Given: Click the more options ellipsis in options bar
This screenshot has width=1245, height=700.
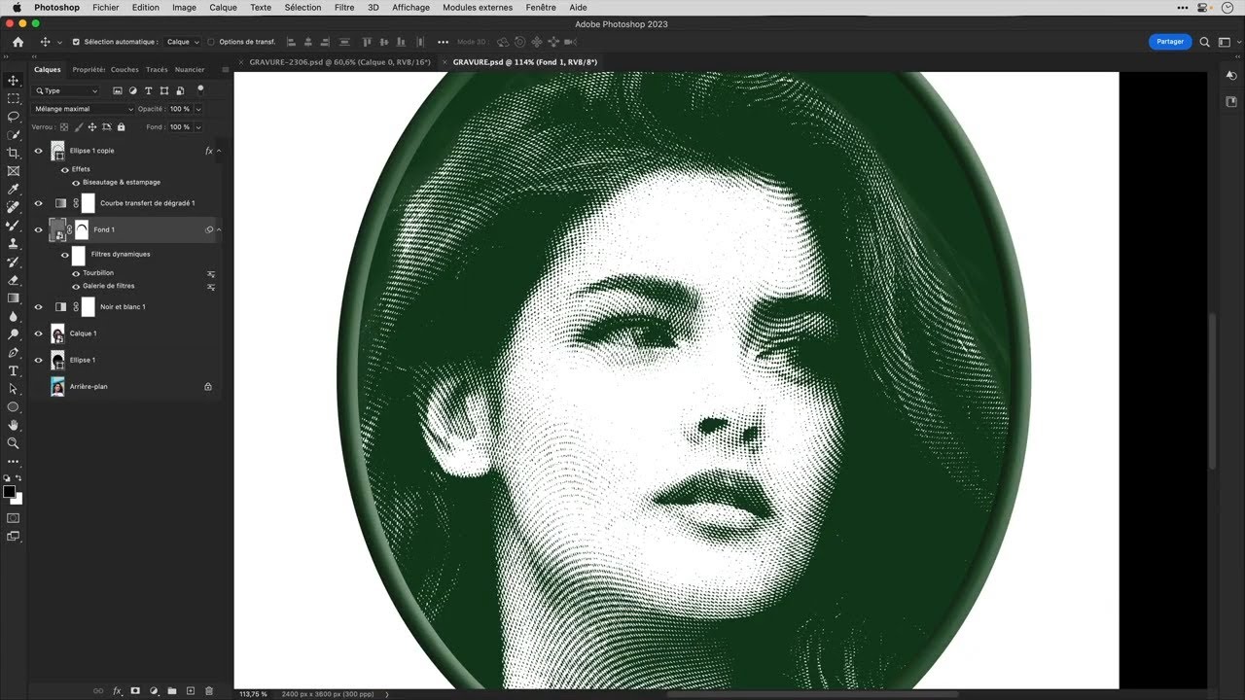Looking at the screenshot, I should tap(443, 42).
